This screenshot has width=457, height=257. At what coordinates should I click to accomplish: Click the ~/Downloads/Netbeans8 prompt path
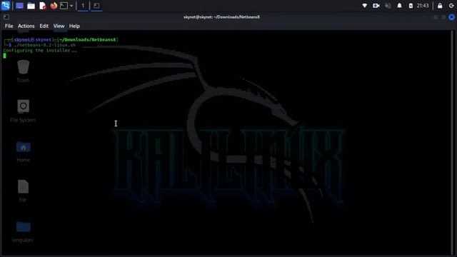click(x=87, y=40)
